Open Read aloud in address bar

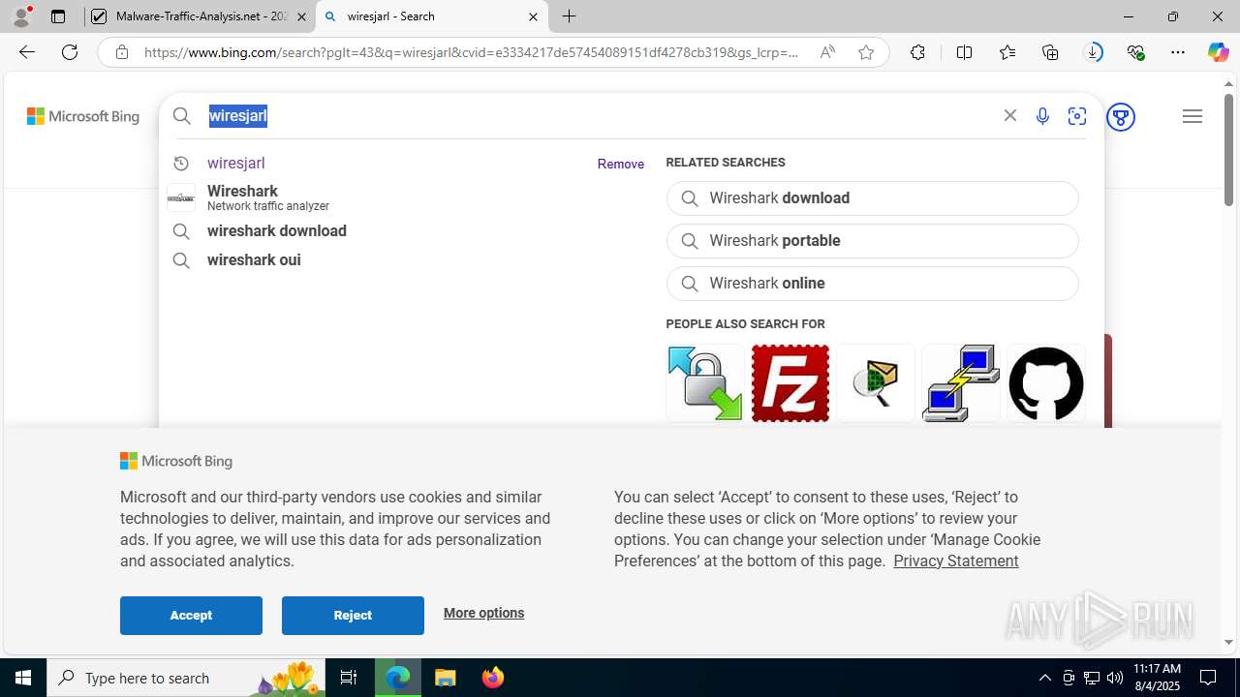pyautogui.click(x=827, y=52)
